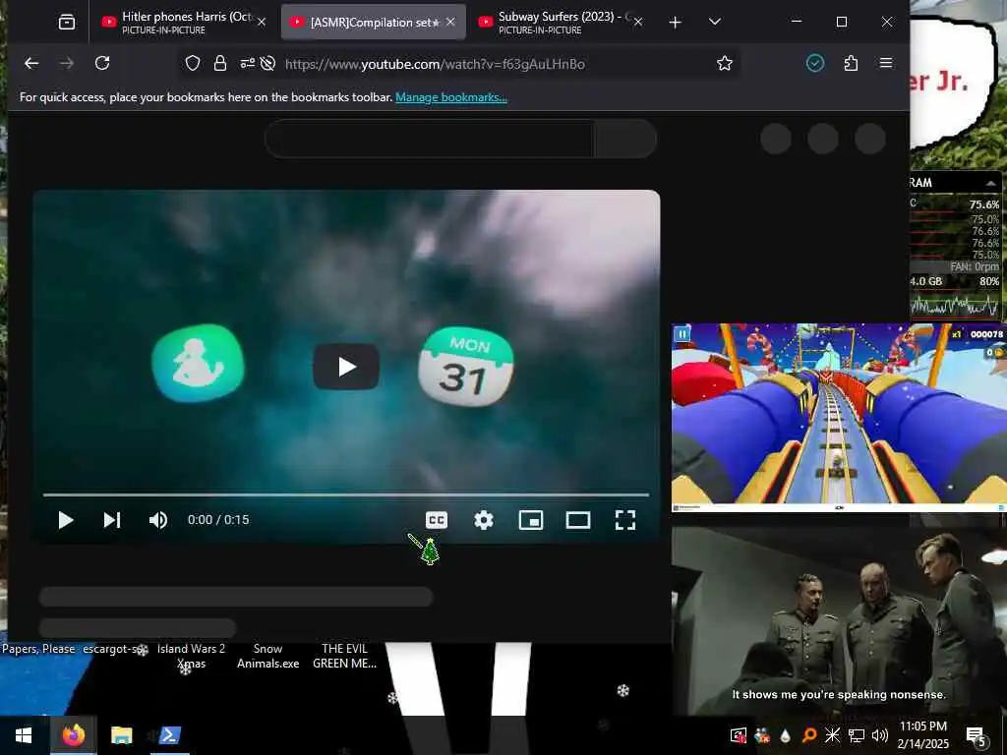Enable miniplayer mode
Screen dimensions: 1007x755
click(531, 520)
